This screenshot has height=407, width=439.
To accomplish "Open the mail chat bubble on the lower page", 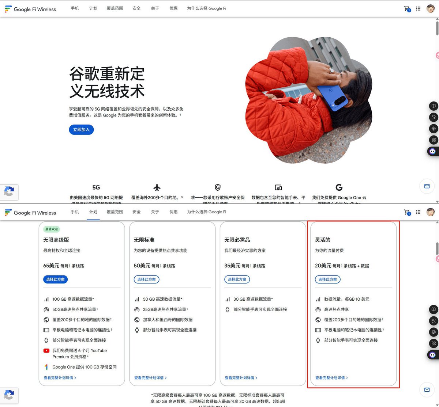I will pos(427,390).
